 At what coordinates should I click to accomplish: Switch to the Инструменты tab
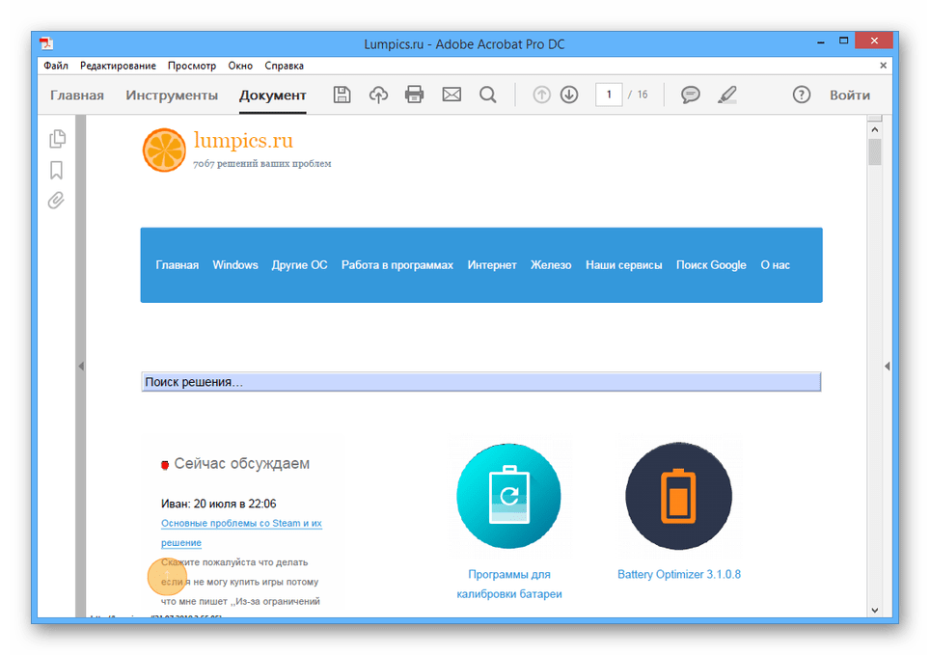(x=172, y=95)
